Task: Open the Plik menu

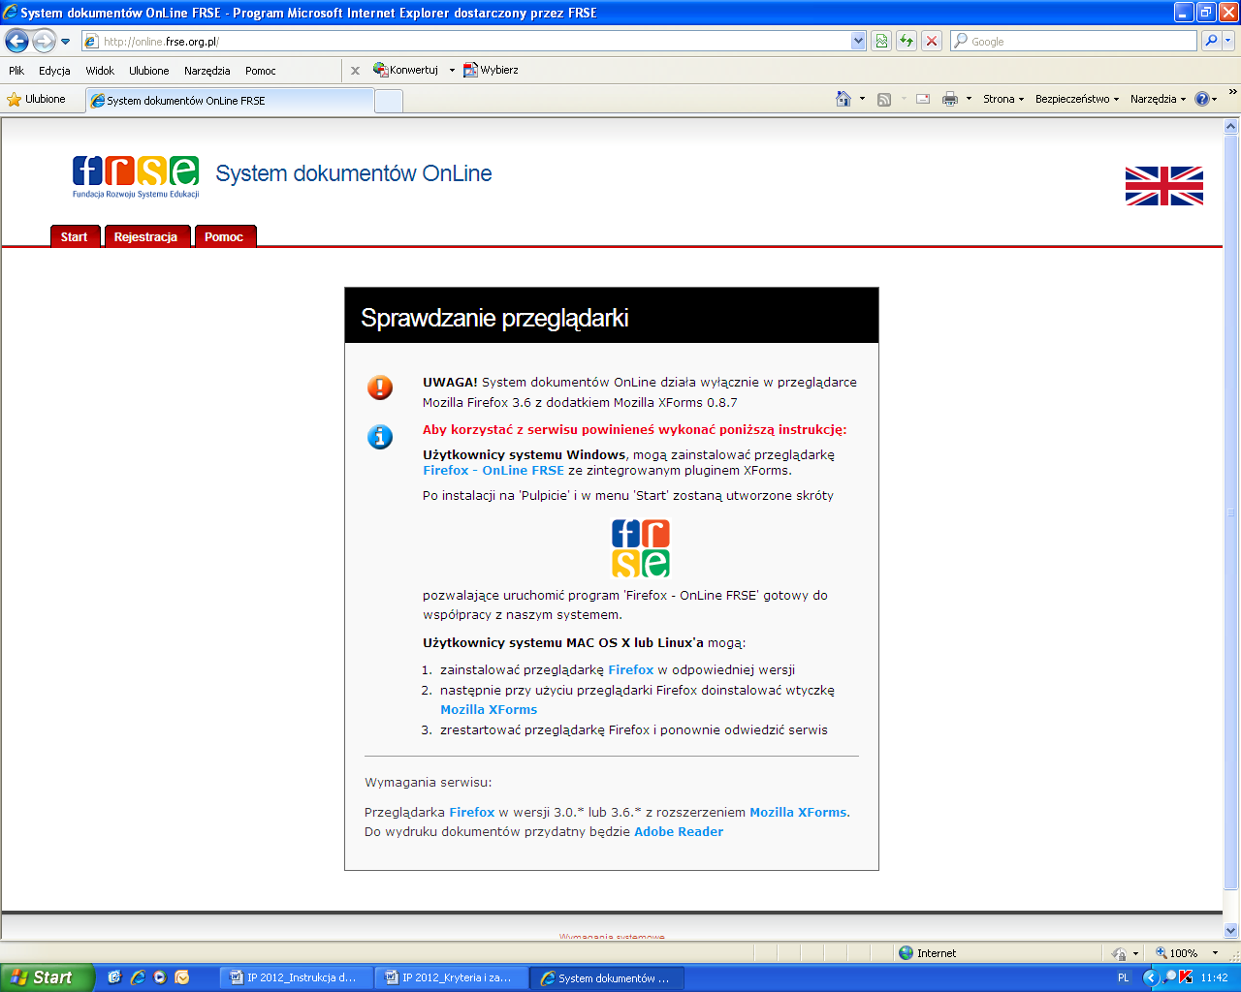Action: pyautogui.click(x=16, y=71)
